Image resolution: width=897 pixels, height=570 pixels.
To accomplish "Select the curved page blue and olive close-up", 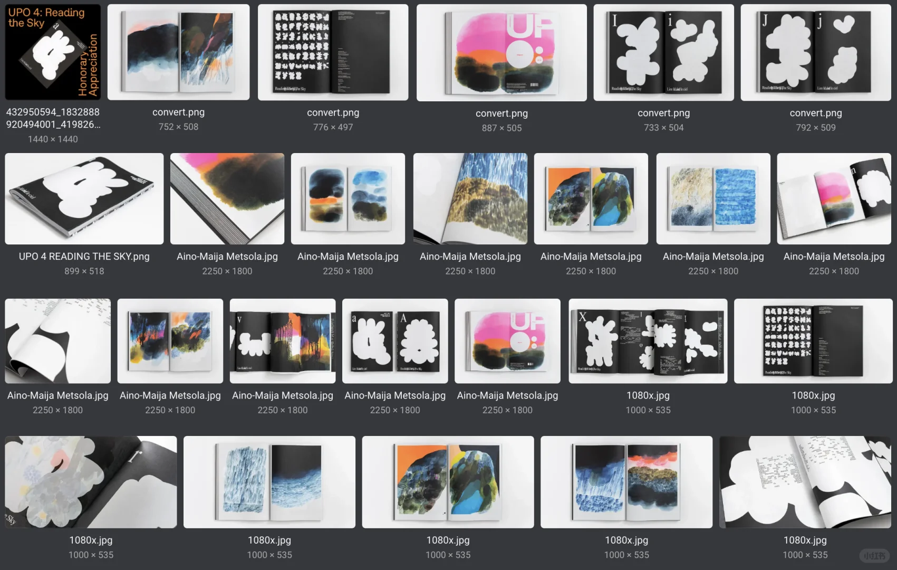I will 470,199.
